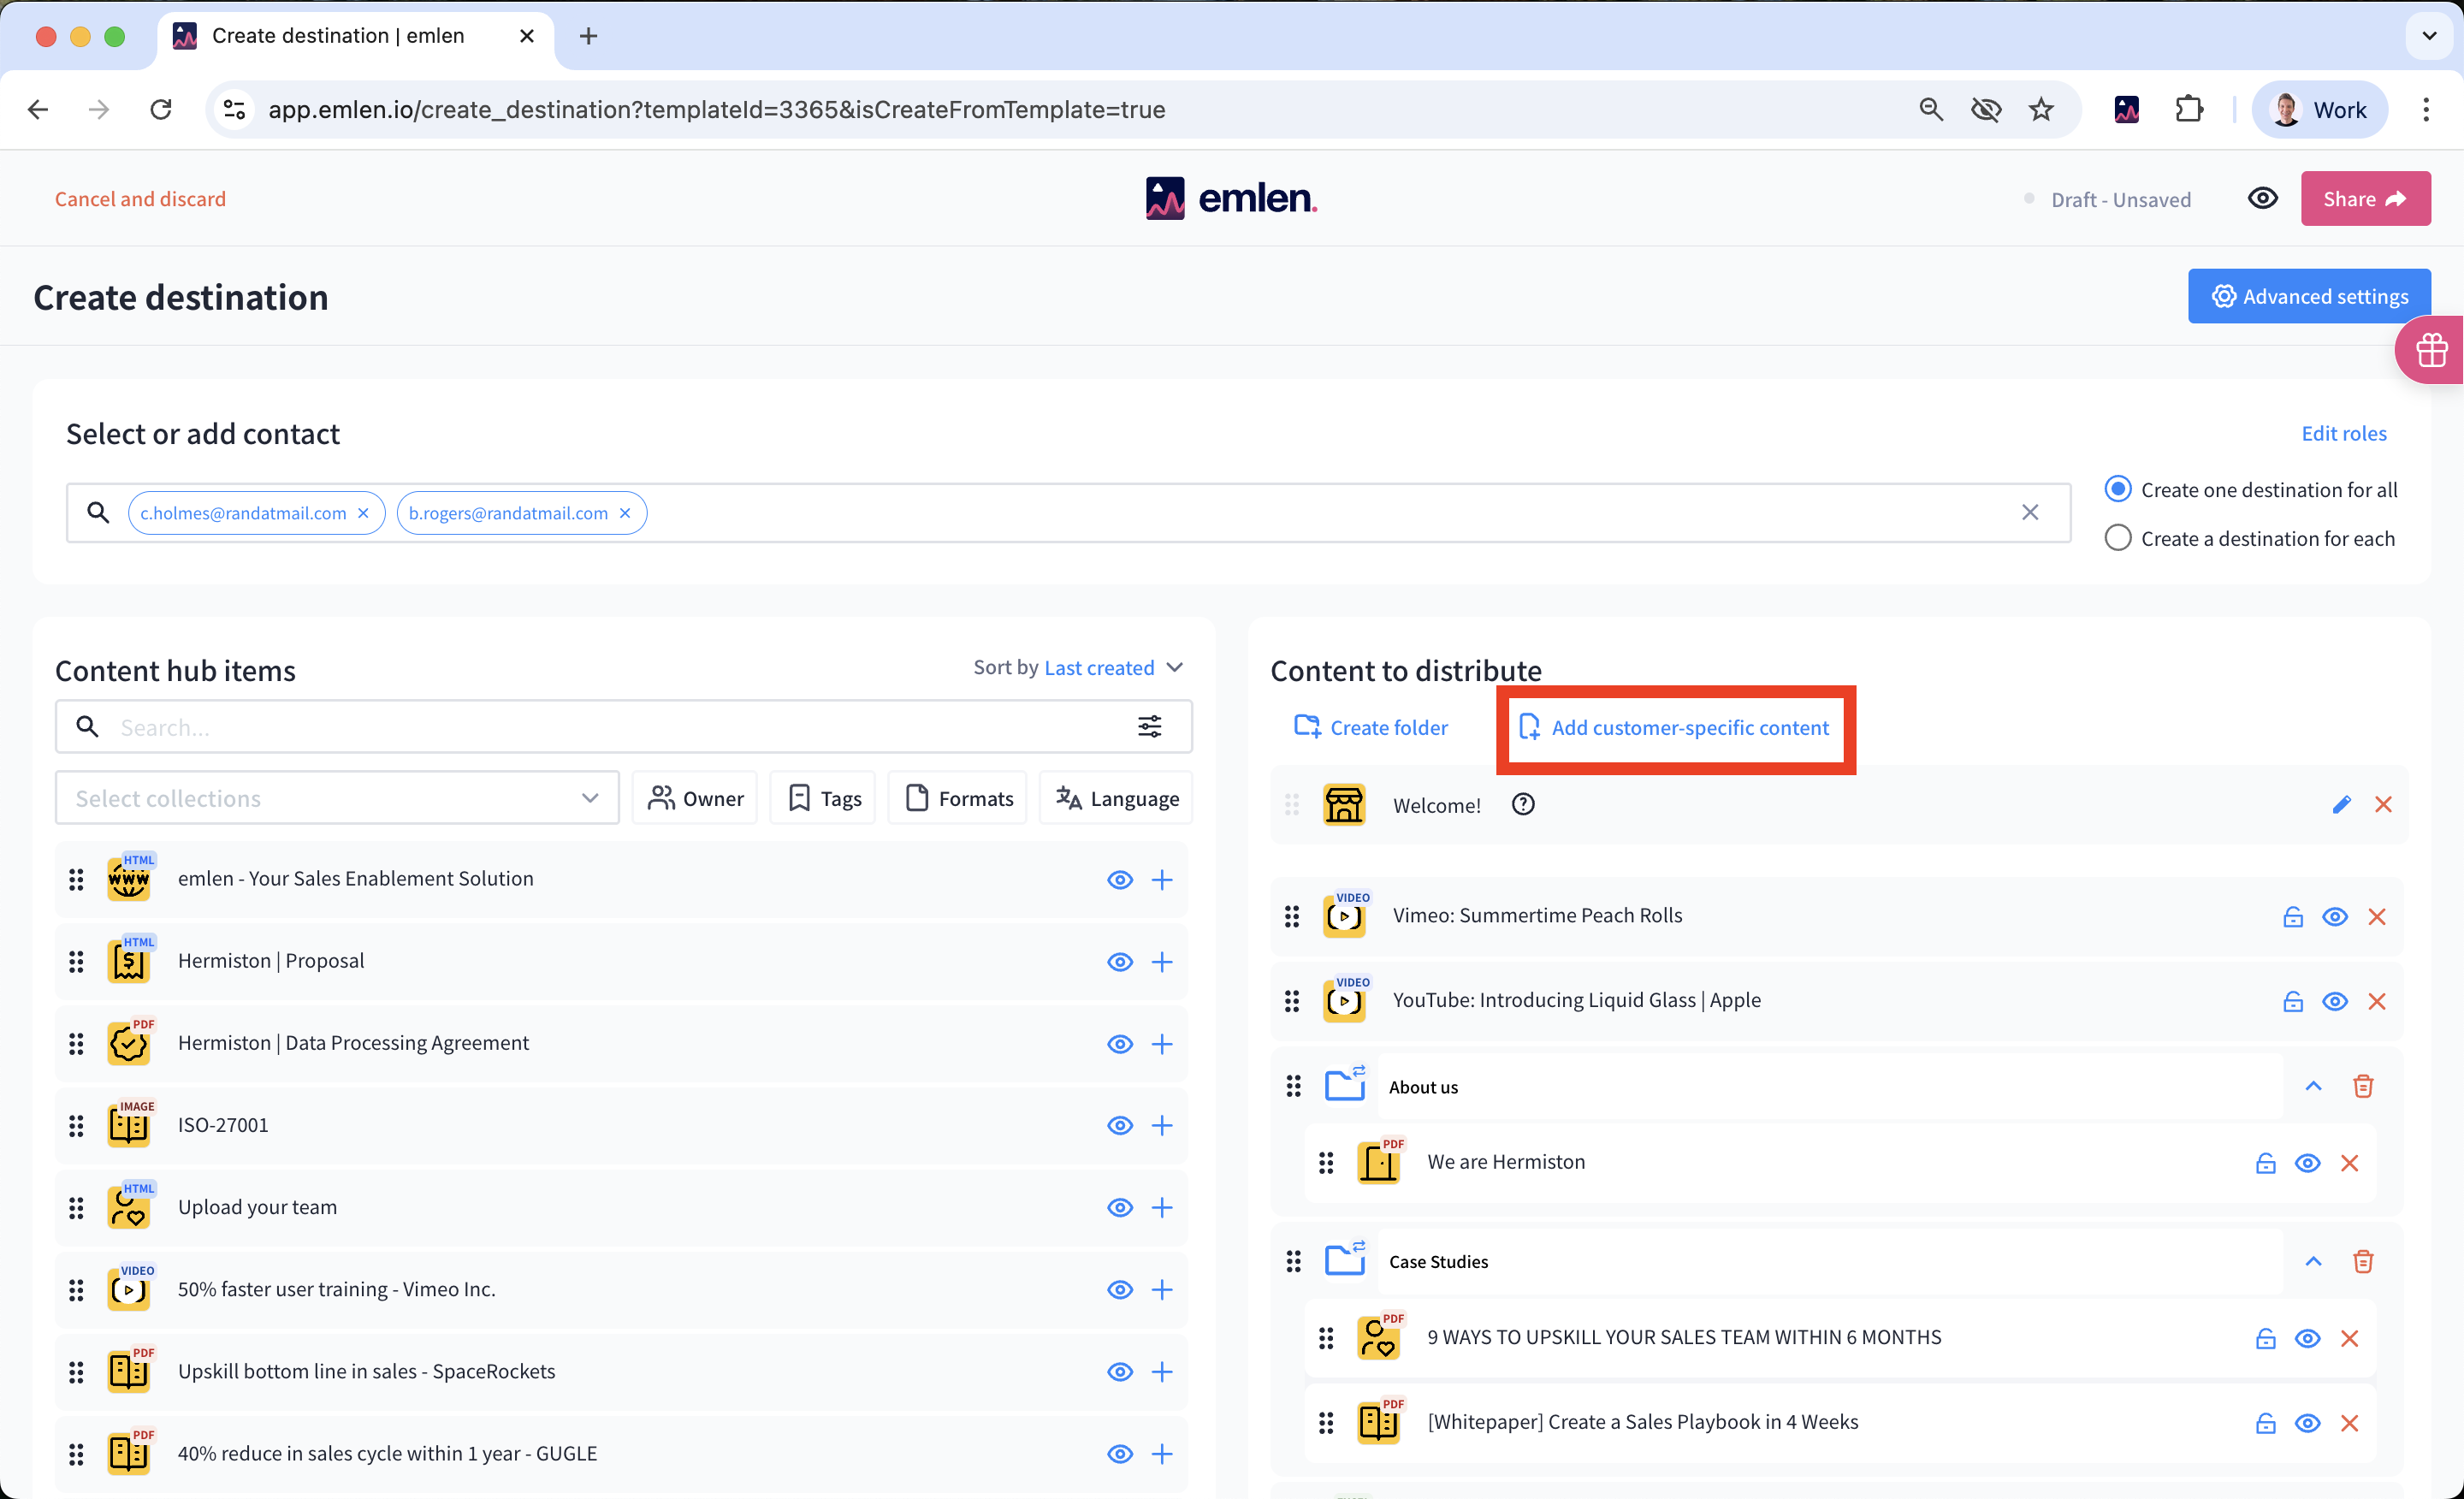
Task: Remove We are Hermiston with X icon
Action: click(2349, 1163)
